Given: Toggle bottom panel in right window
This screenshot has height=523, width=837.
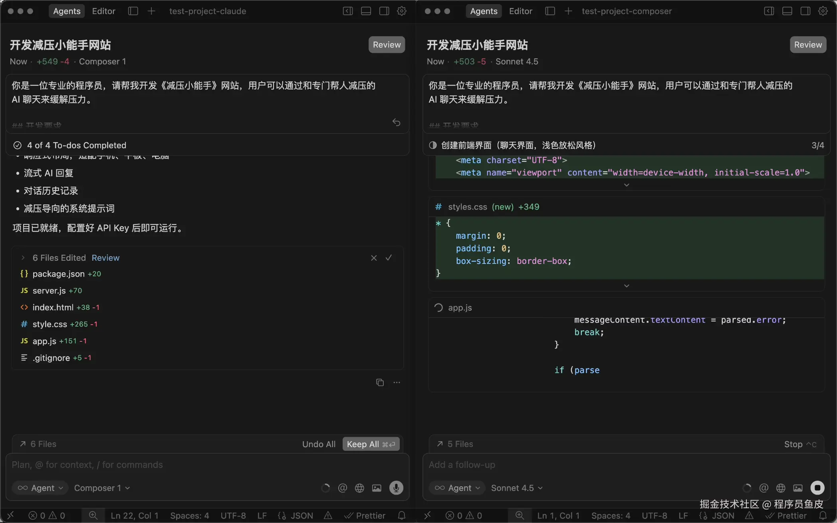Looking at the screenshot, I should click(x=787, y=11).
